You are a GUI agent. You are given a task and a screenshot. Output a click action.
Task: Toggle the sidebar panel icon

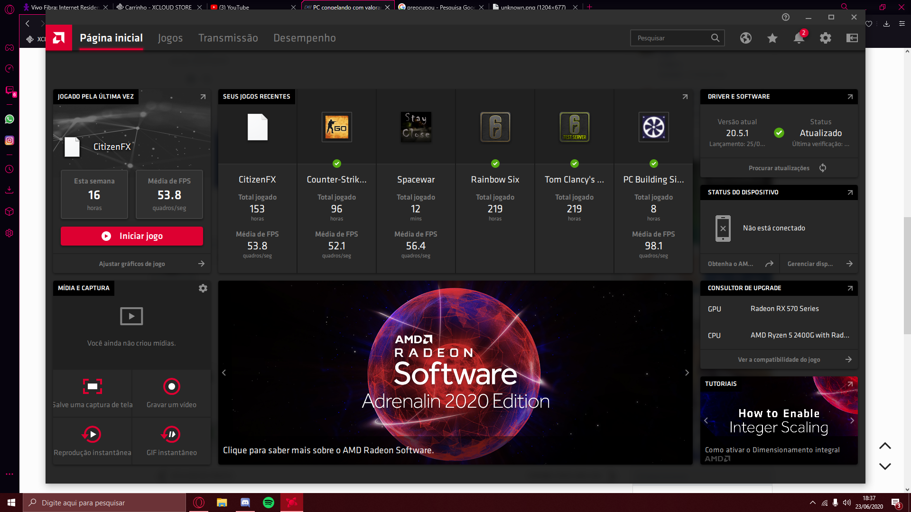pyautogui.click(x=852, y=38)
